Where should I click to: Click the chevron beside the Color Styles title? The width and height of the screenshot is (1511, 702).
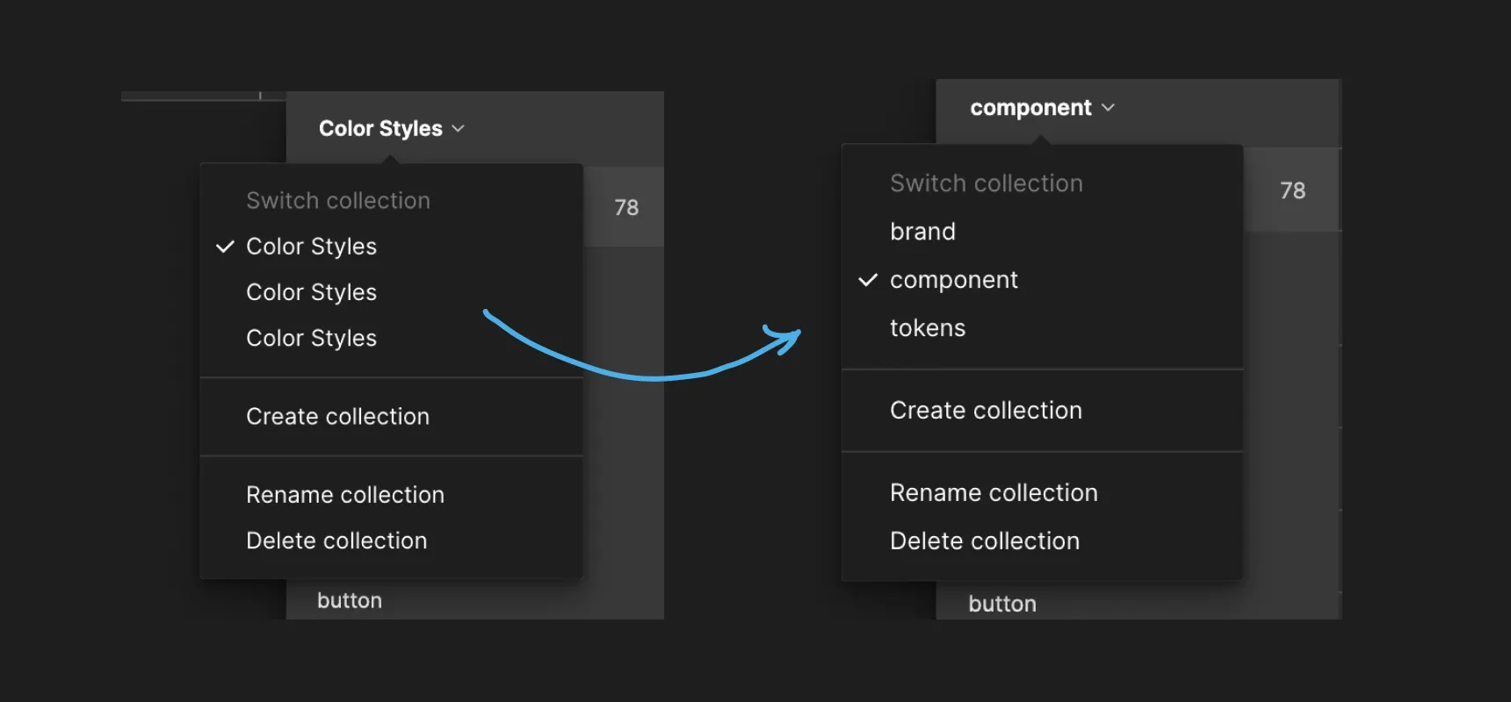click(458, 129)
